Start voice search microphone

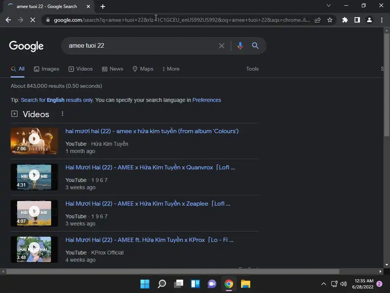tap(240, 46)
